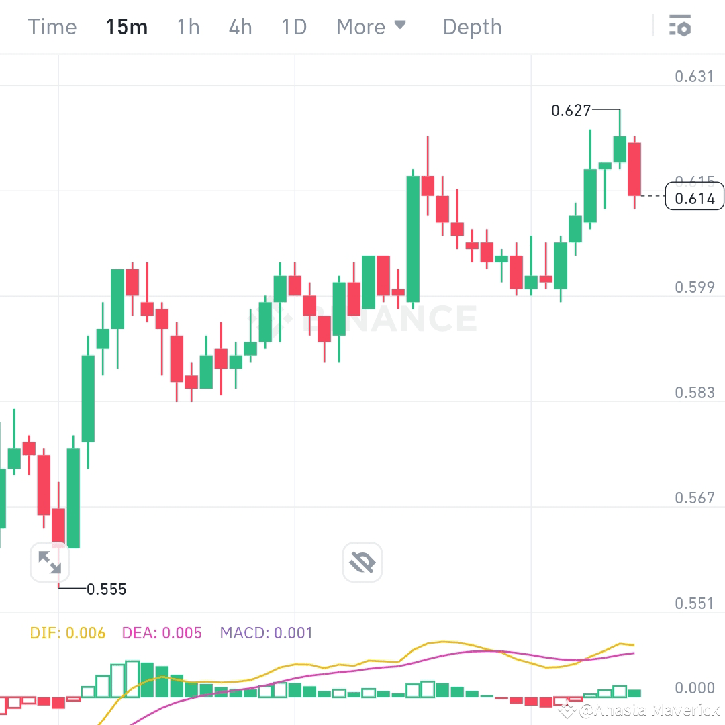Click the 0.627 high price label
Viewport: 725px width, 725px height.
[571, 111]
